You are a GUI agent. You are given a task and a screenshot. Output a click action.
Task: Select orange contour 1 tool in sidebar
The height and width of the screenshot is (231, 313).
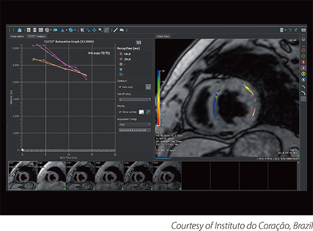(x=303, y=62)
